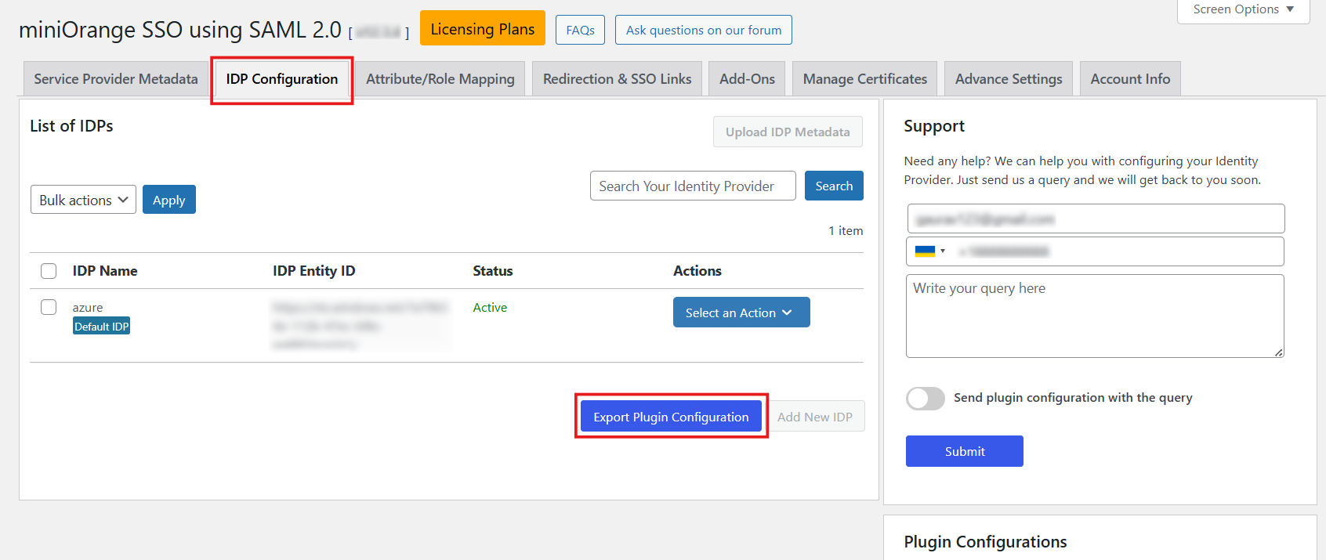Toggle Send plugin configuration with the query
This screenshot has width=1326, height=560.
point(926,398)
